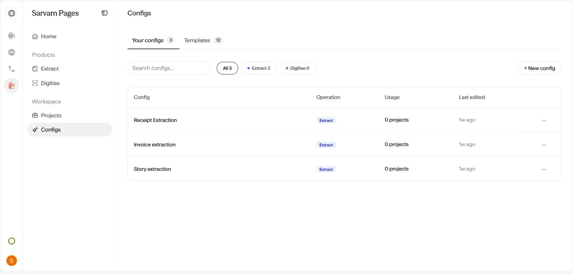Click the Config column header

pyautogui.click(x=142, y=97)
